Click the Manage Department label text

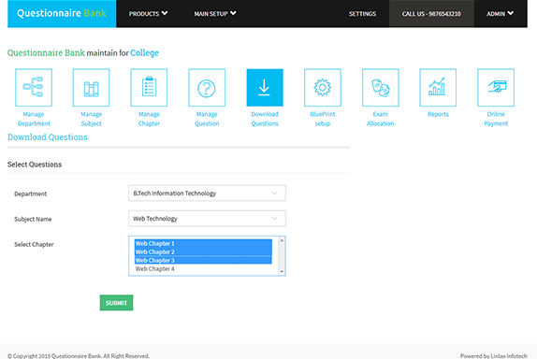point(34,119)
